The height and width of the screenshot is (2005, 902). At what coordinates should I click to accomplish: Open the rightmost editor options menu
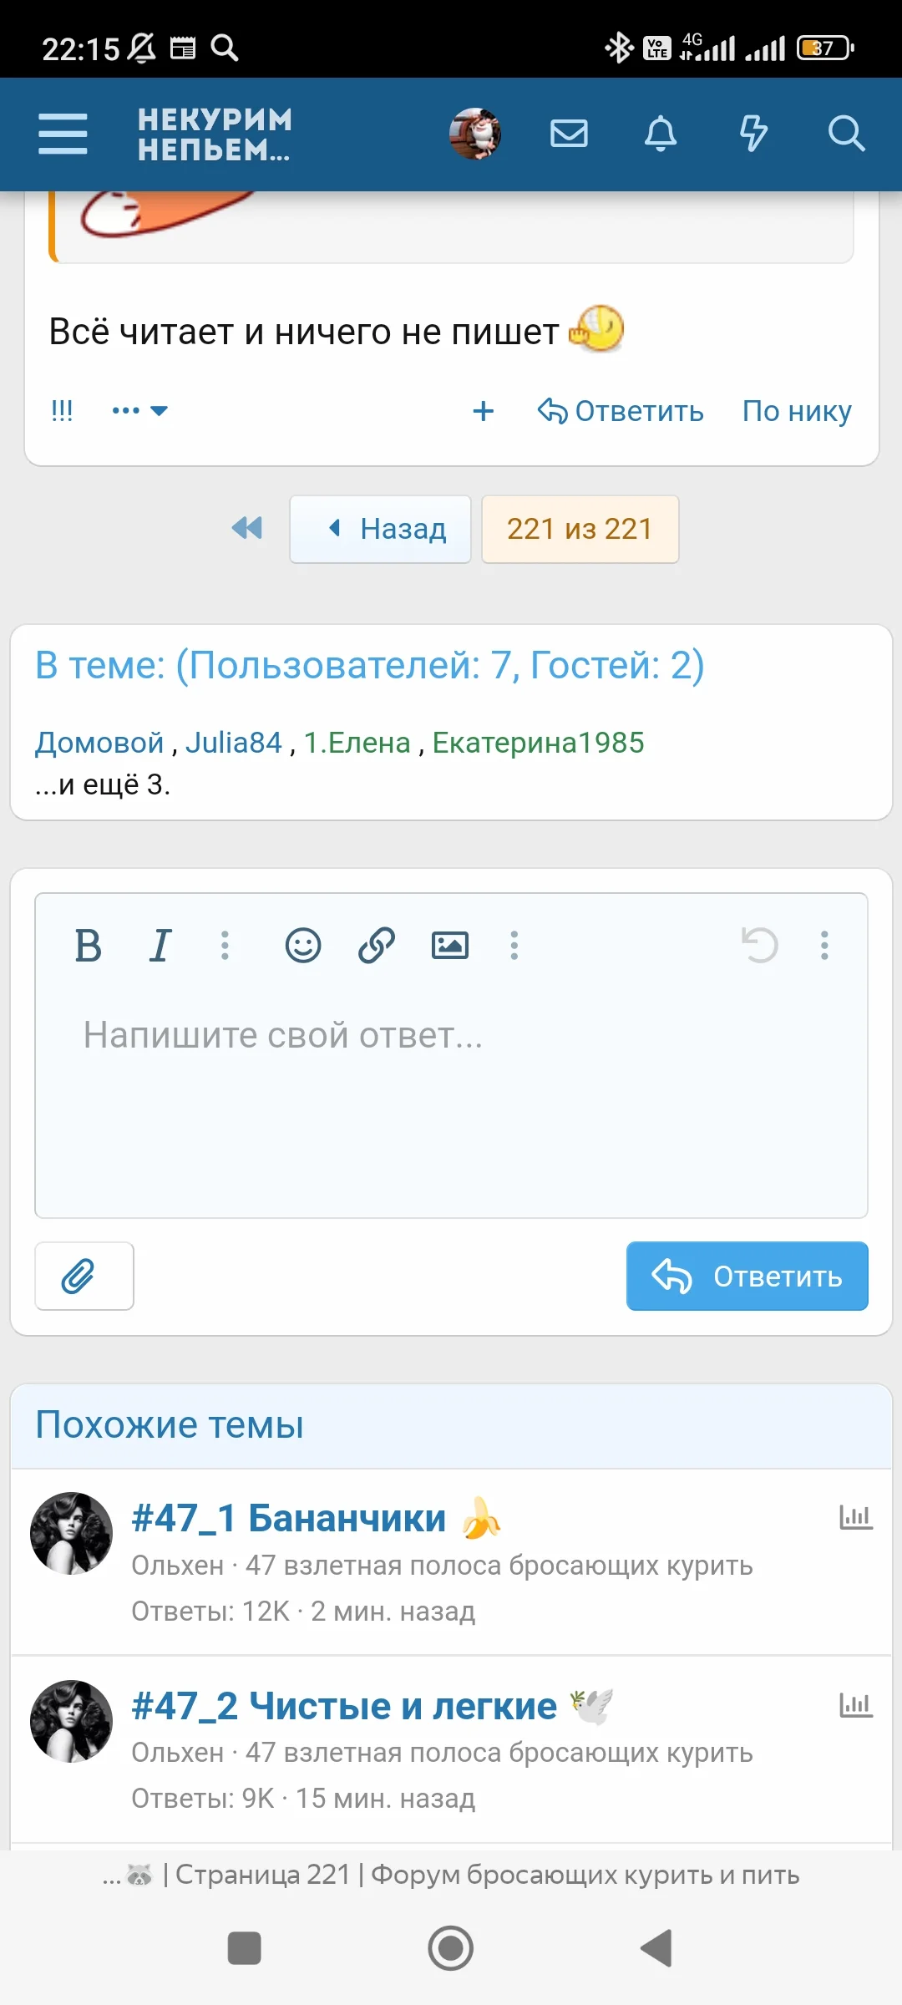[825, 946]
